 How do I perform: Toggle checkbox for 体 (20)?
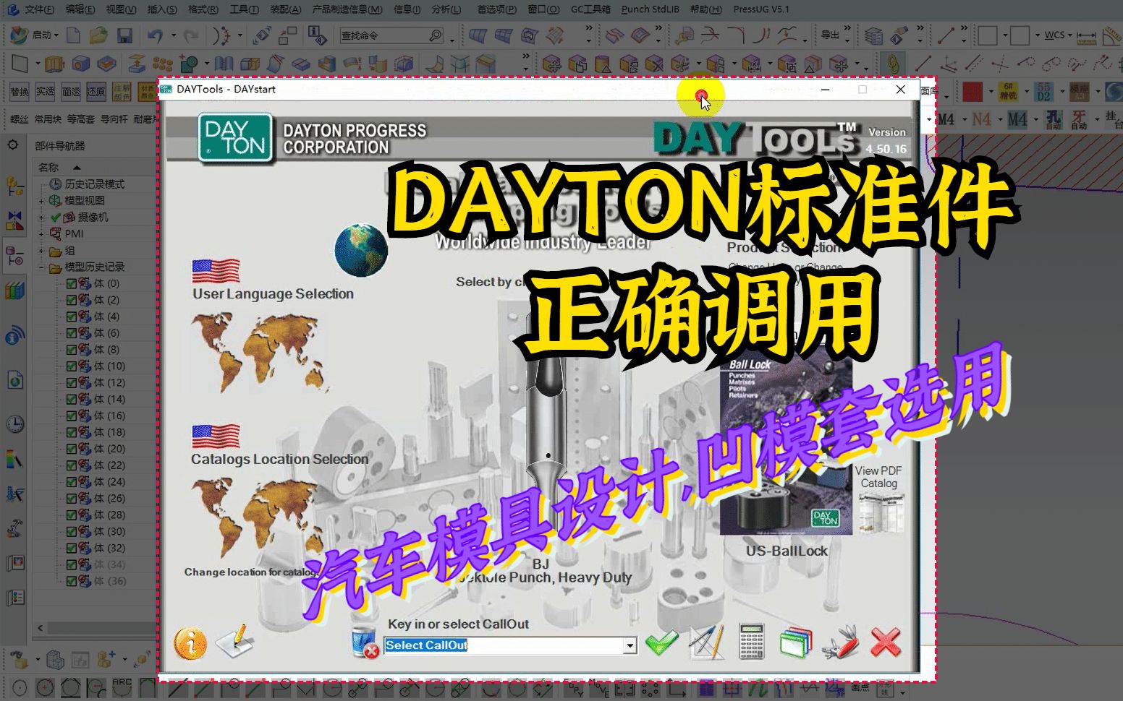click(72, 449)
